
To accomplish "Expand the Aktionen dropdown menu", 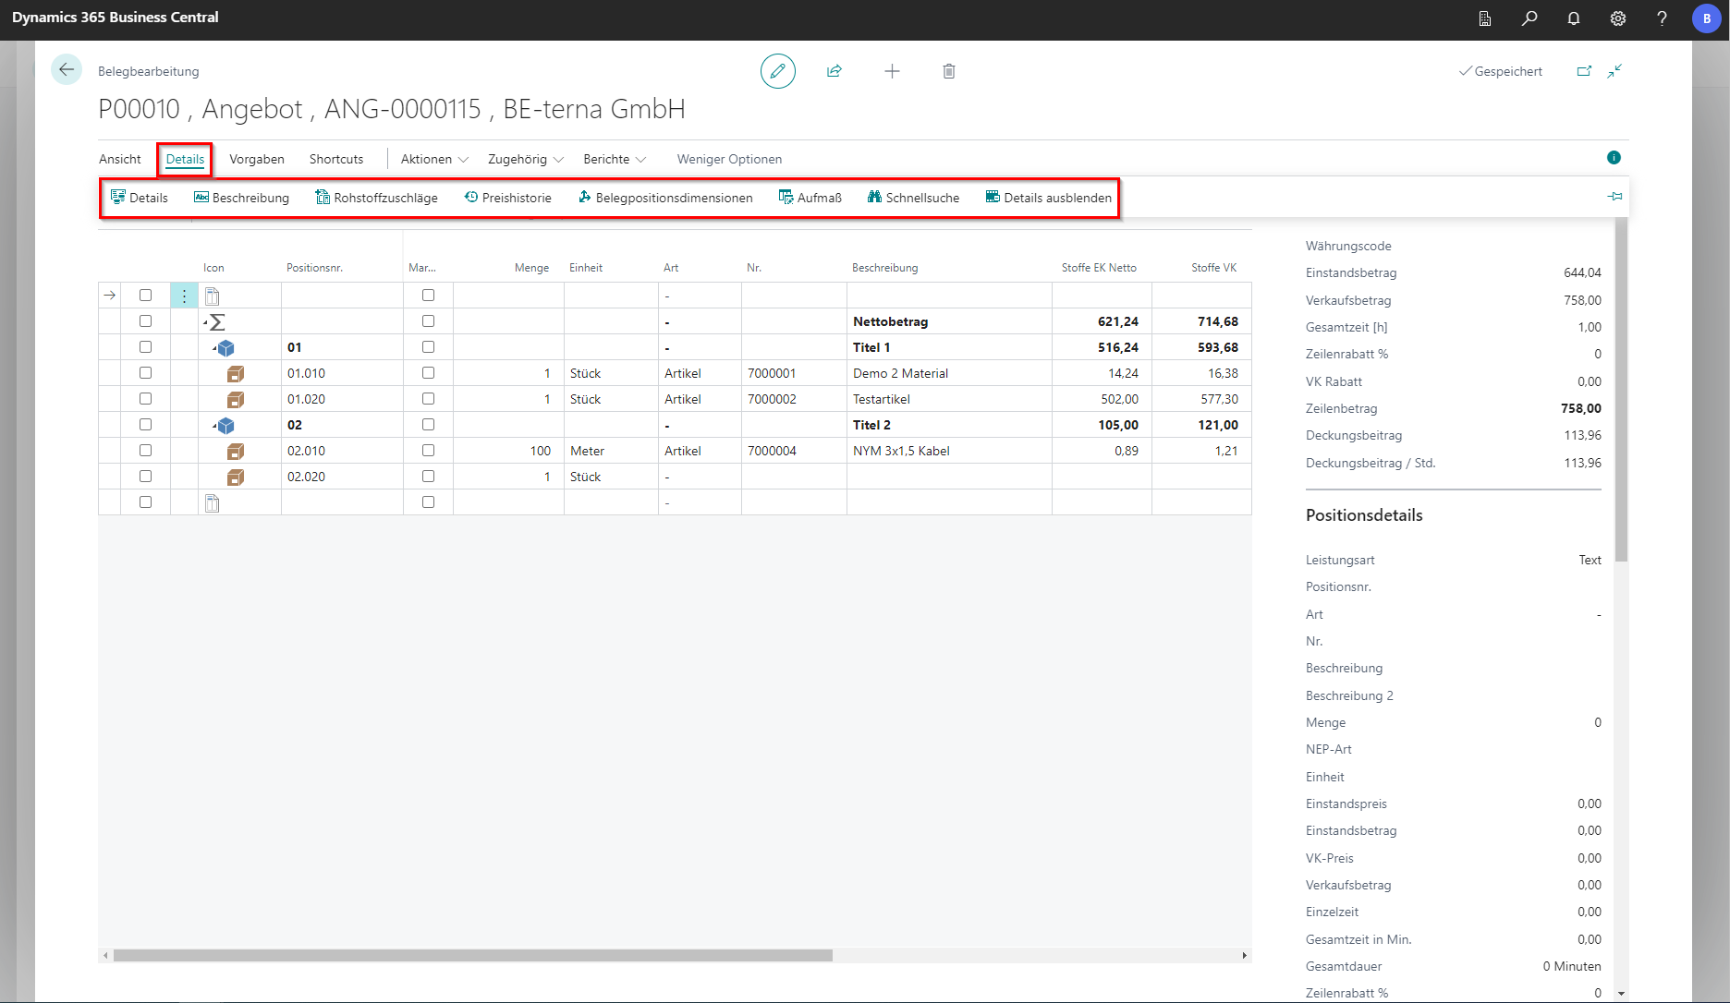I will [434, 159].
